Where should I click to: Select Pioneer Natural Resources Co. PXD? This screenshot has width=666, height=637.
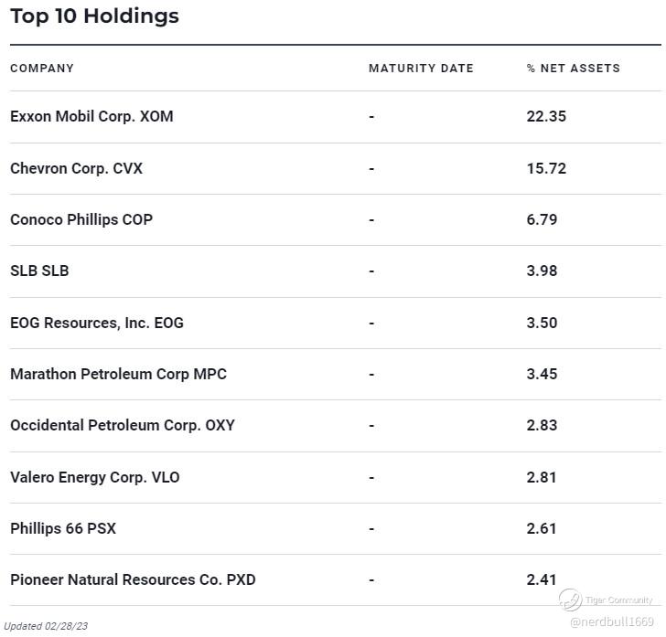(x=133, y=579)
